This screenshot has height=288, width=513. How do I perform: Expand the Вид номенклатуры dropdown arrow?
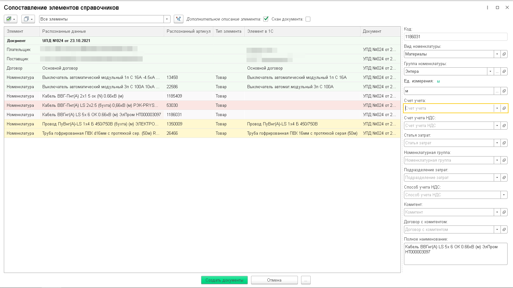click(497, 54)
